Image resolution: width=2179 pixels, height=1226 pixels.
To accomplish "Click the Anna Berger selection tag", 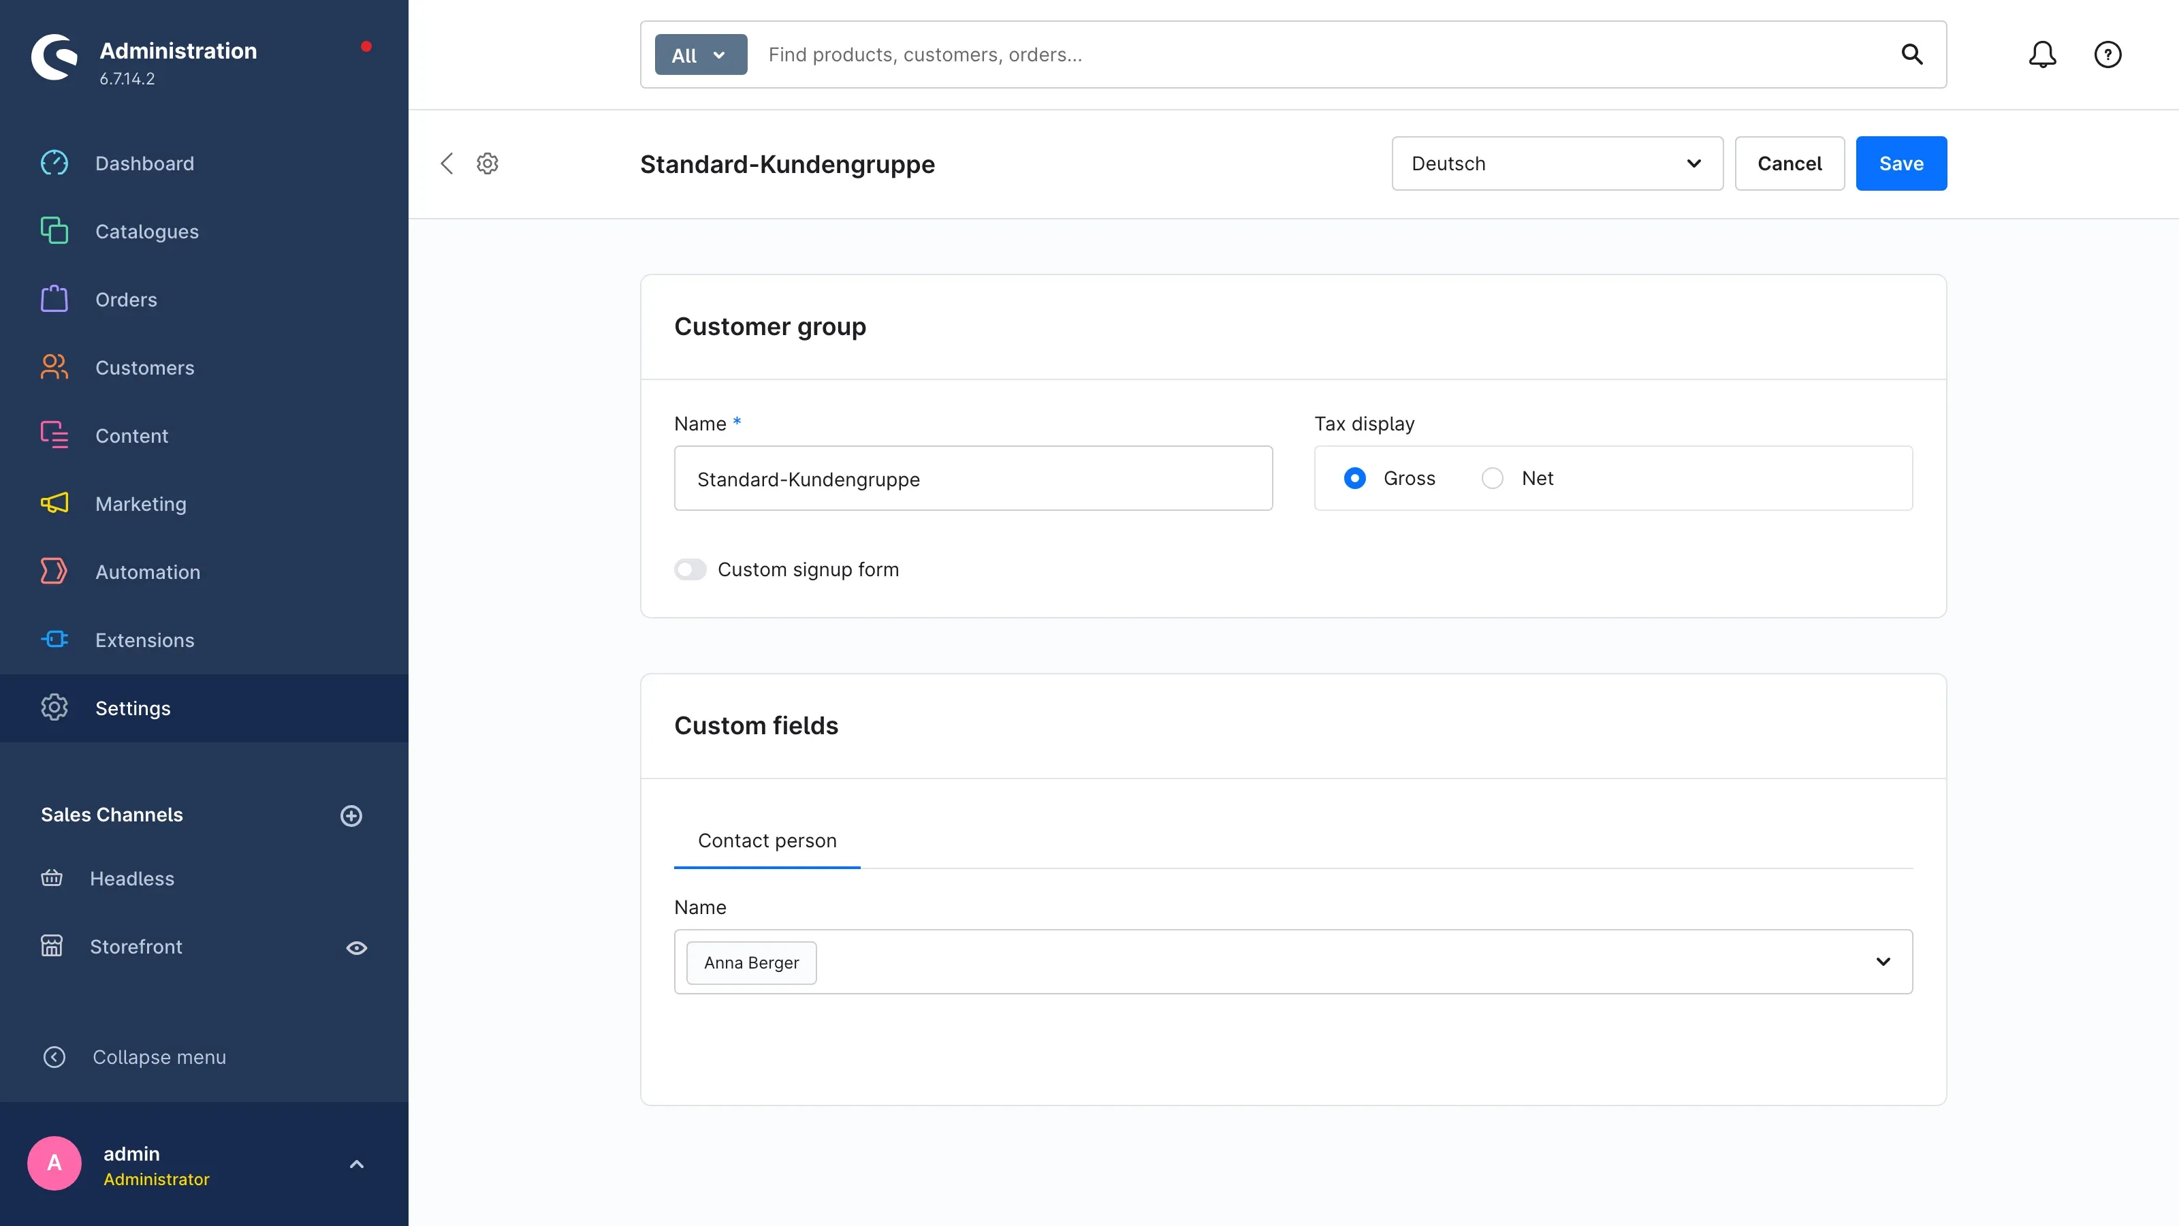I will [x=751, y=963].
